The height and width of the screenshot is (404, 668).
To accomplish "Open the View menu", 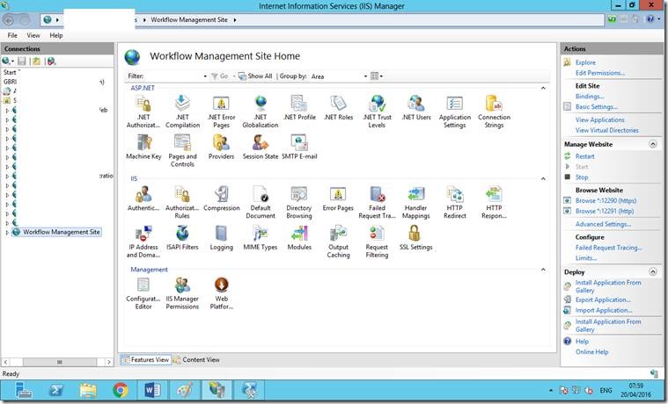I will click(33, 35).
